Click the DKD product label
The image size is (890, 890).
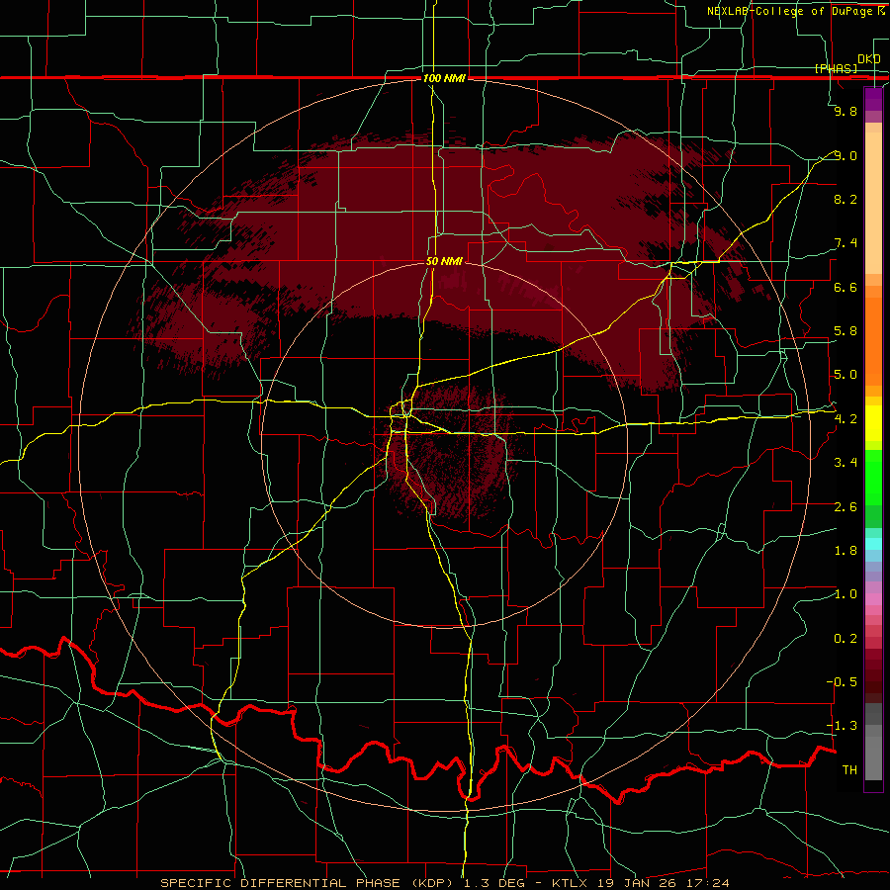pyautogui.click(x=869, y=59)
